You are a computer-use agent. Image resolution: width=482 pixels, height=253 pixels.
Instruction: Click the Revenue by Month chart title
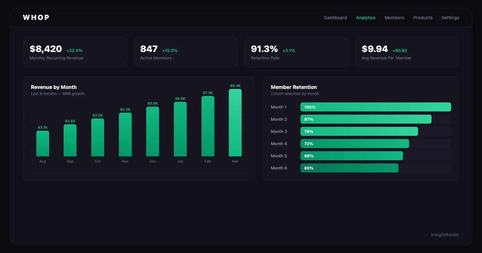point(54,87)
